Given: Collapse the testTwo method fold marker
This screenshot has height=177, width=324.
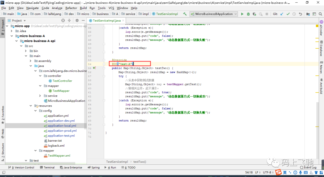Looking at the screenshot, I should click(x=104, y=68).
